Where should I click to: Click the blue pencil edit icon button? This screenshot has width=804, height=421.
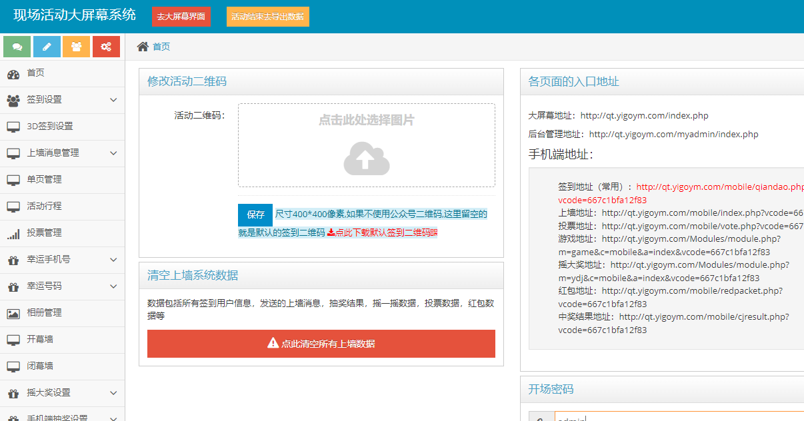(x=47, y=47)
